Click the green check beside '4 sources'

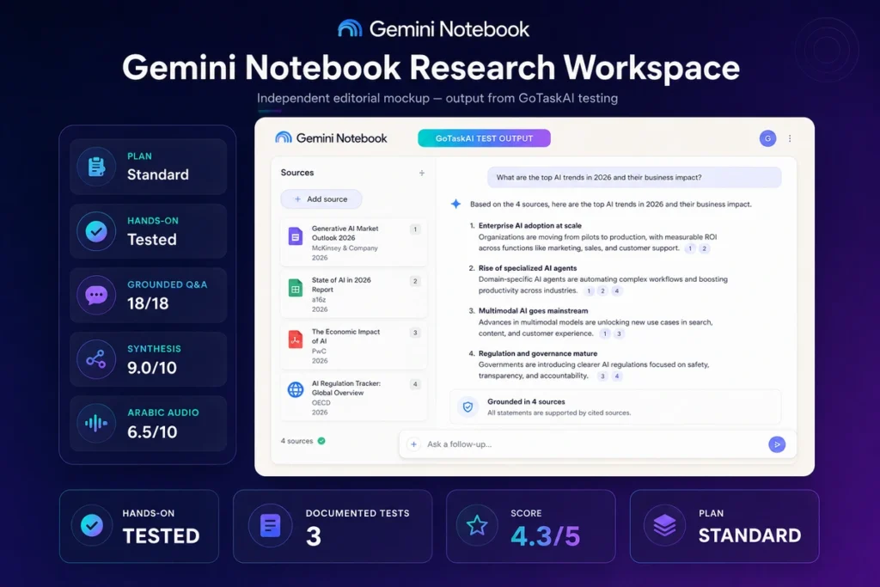coord(321,441)
